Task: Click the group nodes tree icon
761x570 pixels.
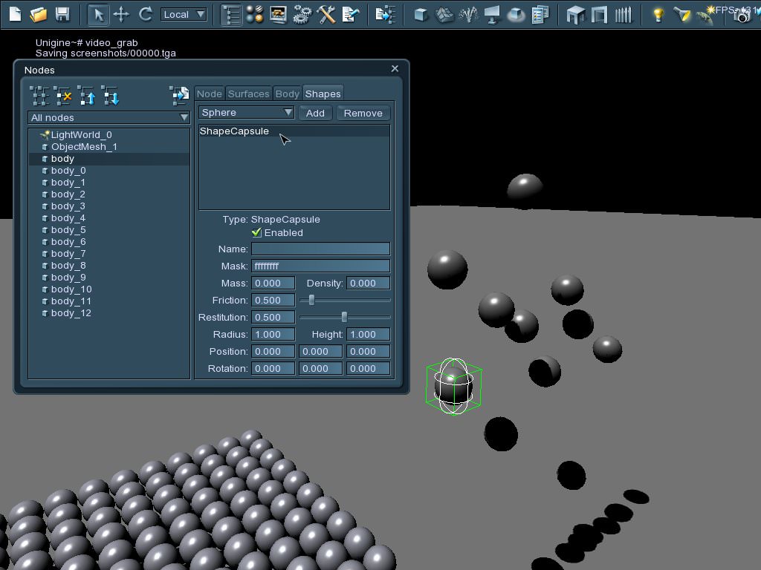Action: tap(39, 96)
